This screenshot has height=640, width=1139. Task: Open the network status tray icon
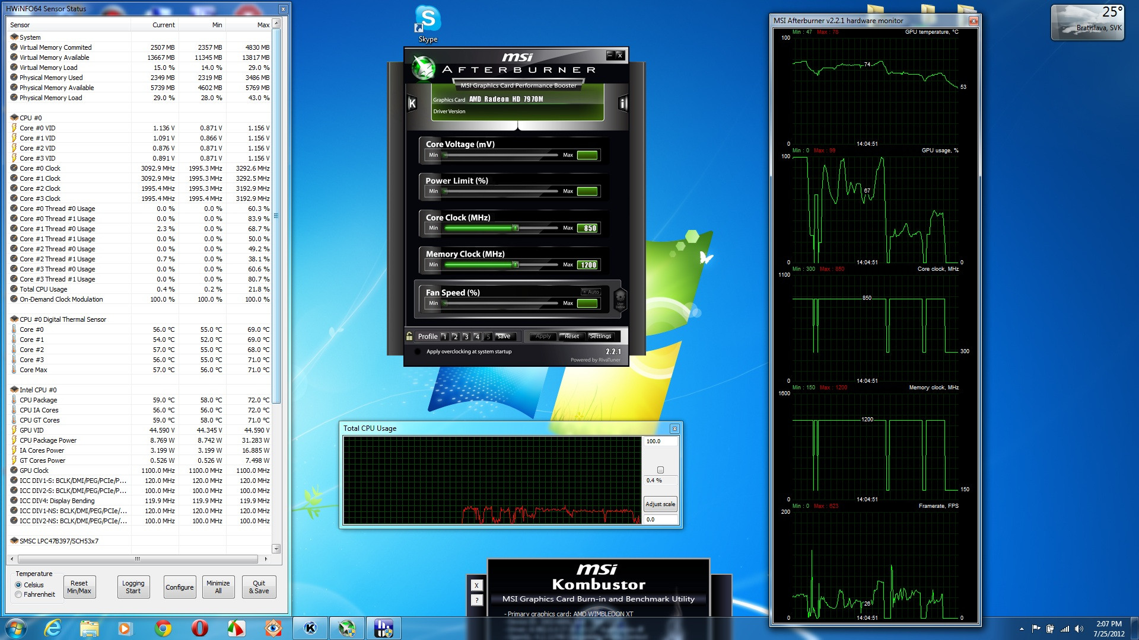(x=1065, y=629)
